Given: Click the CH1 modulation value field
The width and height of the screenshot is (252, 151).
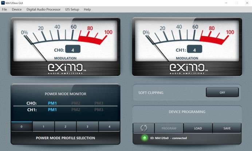Looking at the screenshot, I should point(194,49).
